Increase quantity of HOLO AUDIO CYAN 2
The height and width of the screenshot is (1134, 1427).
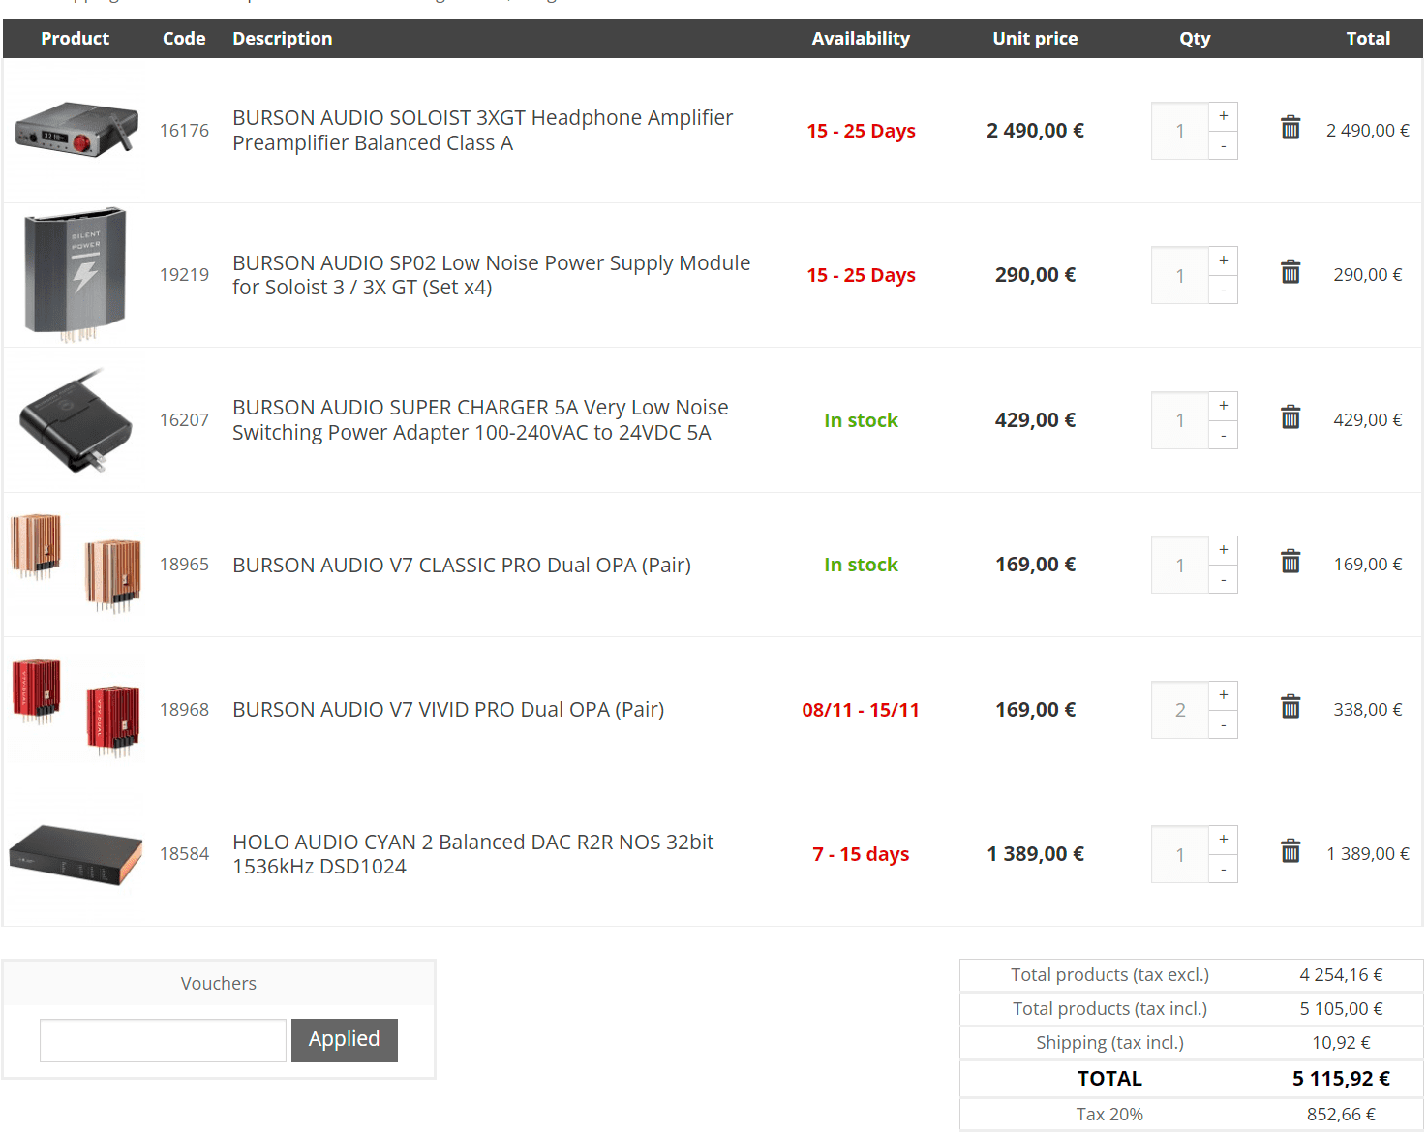(x=1224, y=840)
